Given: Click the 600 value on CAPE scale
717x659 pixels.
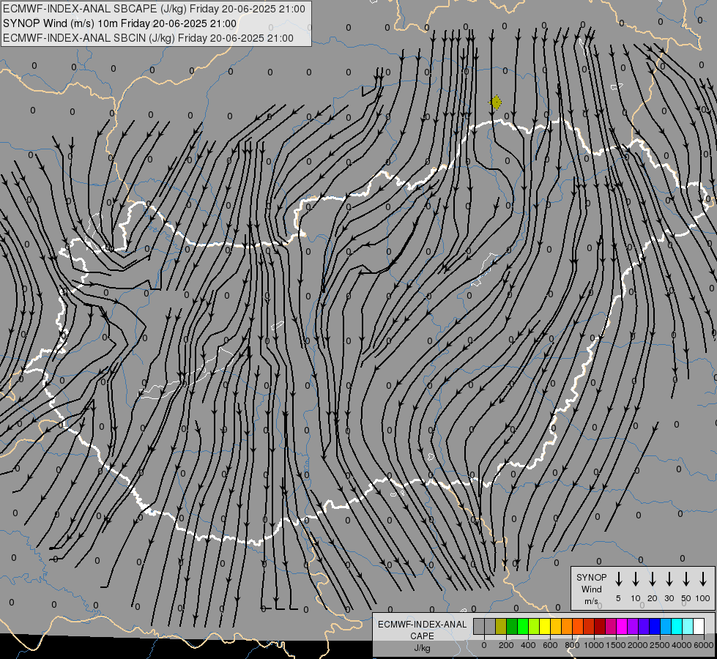Looking at the screenshot, I should tap(550, 645).
